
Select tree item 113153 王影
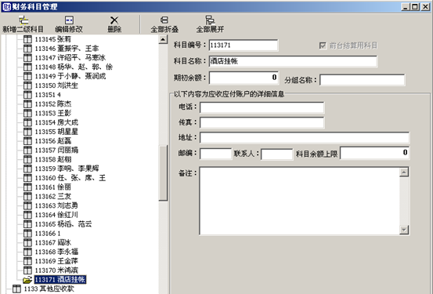(53, 114)
